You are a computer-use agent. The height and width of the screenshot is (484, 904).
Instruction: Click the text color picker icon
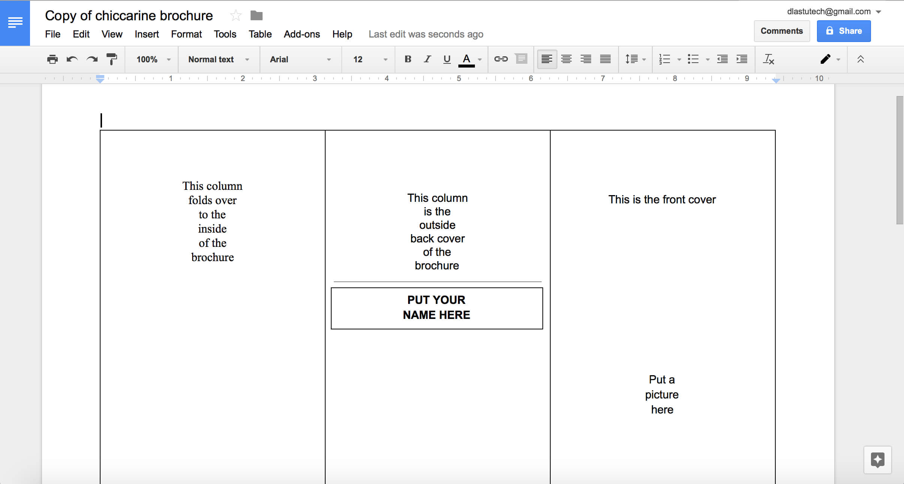[467, 59]
